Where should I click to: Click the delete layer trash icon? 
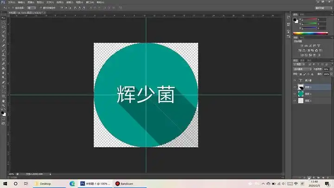328,178
